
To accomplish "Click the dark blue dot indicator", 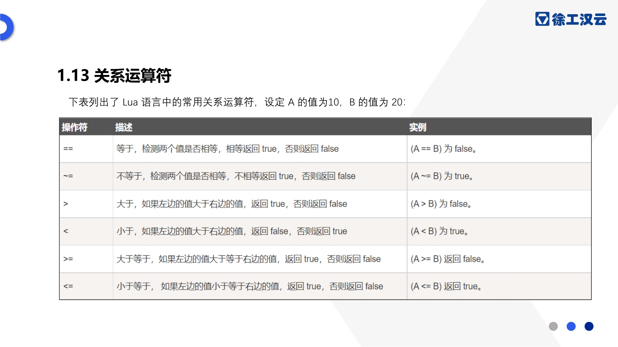I will (x=589, y=326).
